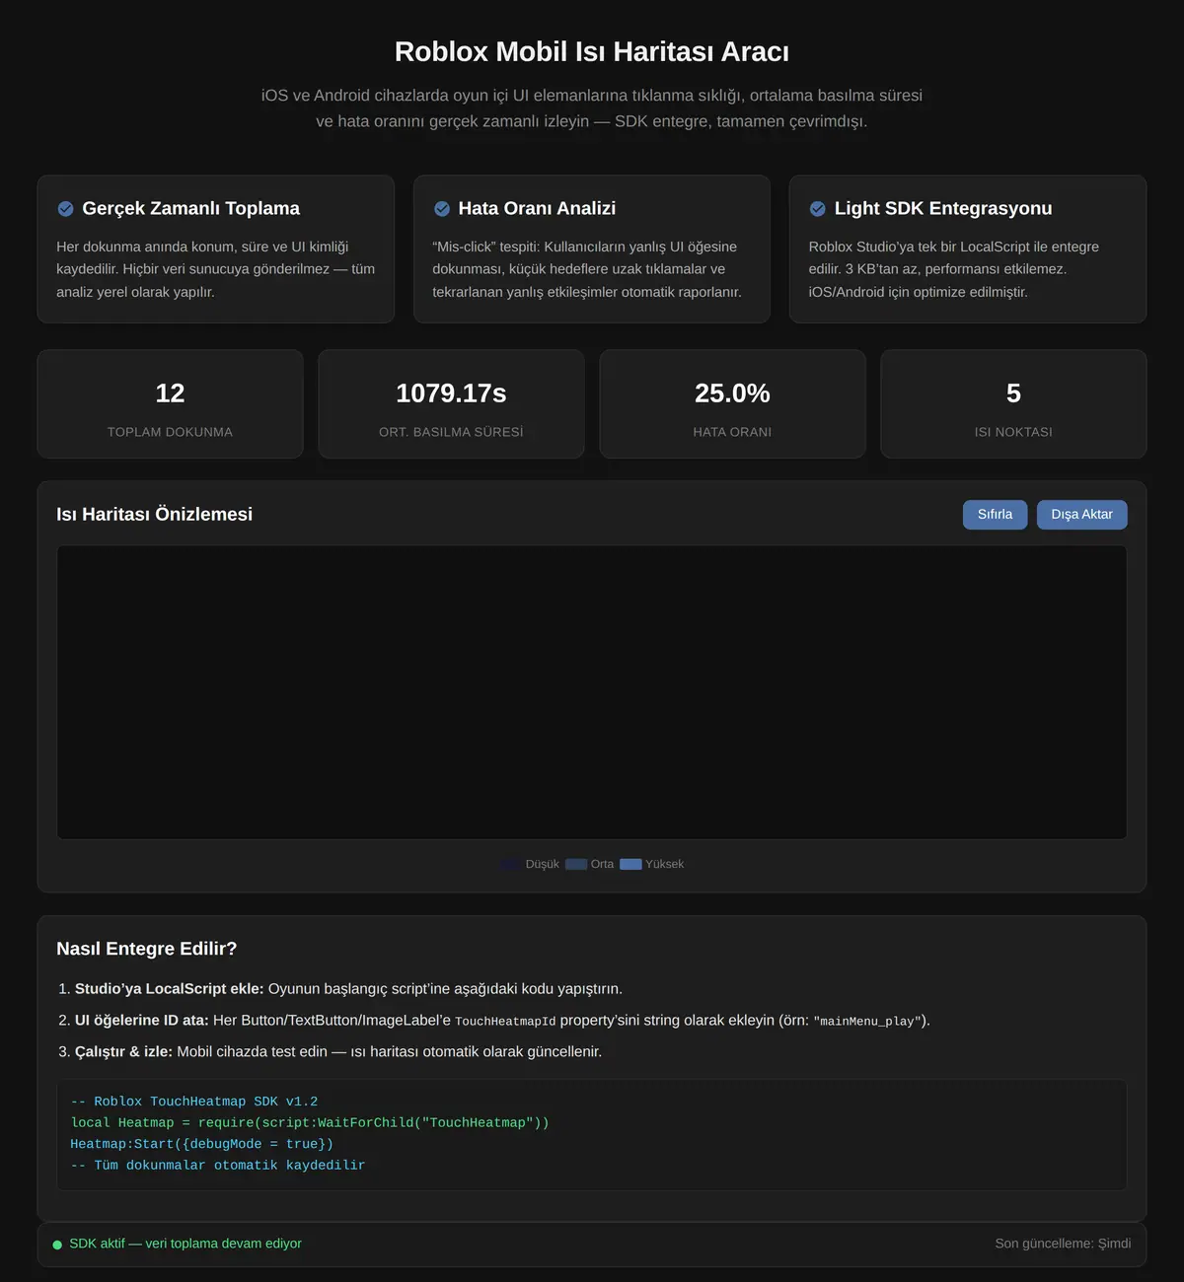Click the checkmark icon beside Hata Oranı Analizi
Viewport: 1184px width, 1282px height.
click(x=442, y=209)
